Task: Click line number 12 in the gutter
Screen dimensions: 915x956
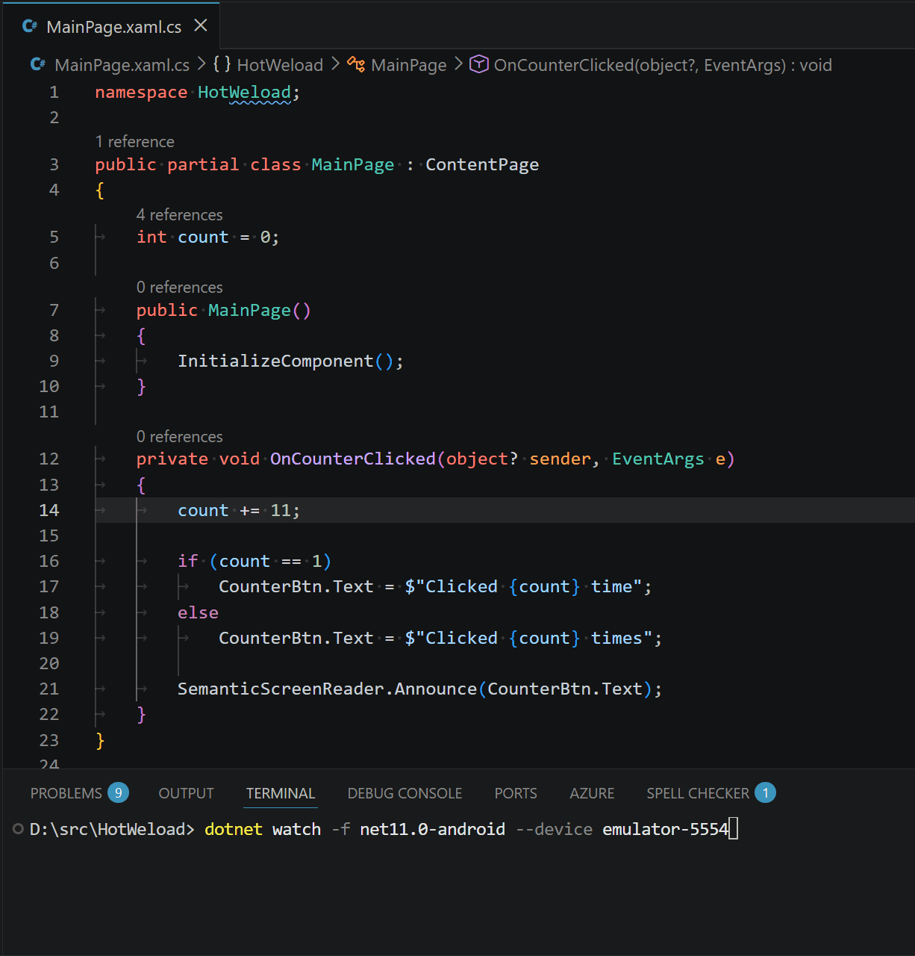Action: (49, 459)
